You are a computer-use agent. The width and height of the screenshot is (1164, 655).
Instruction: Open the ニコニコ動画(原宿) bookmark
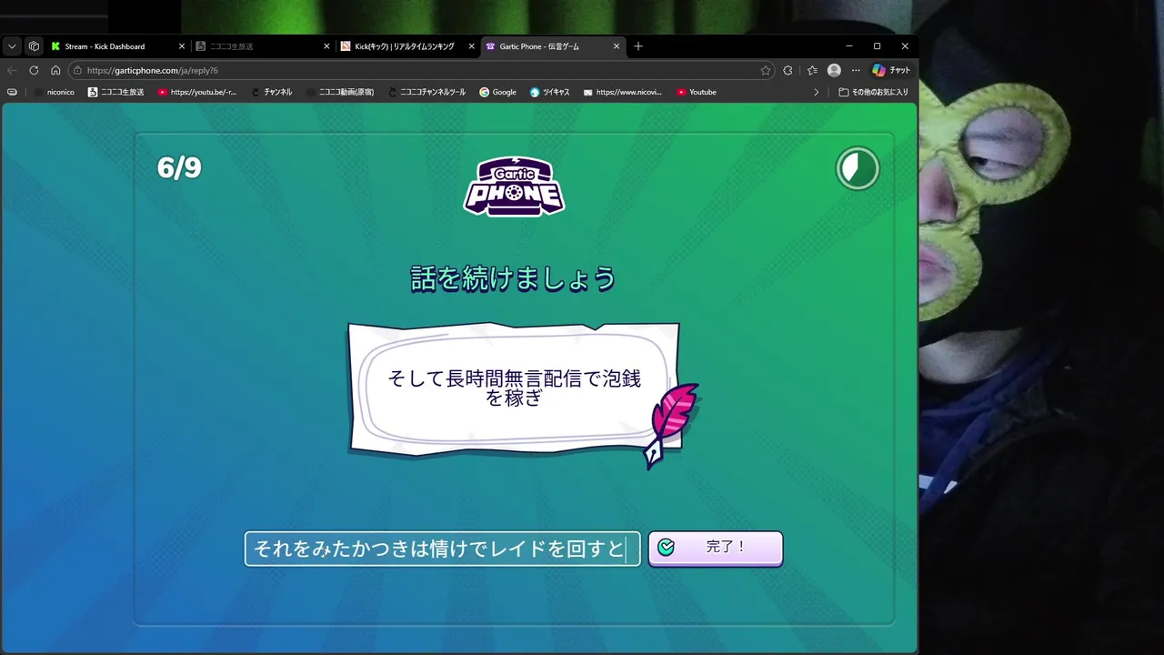[340, 92]
